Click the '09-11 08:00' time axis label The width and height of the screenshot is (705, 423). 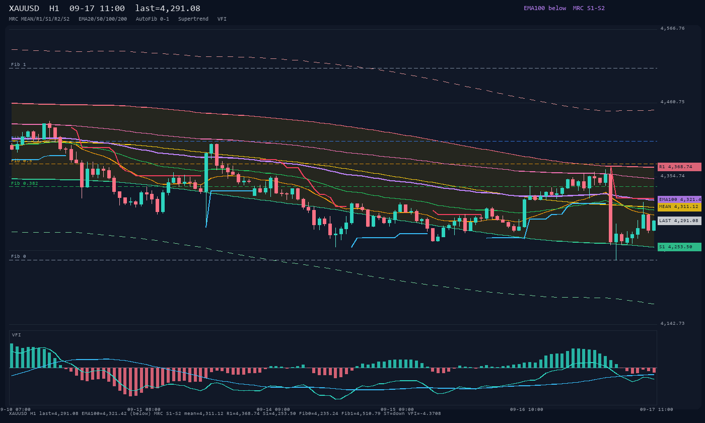(144, 409)
